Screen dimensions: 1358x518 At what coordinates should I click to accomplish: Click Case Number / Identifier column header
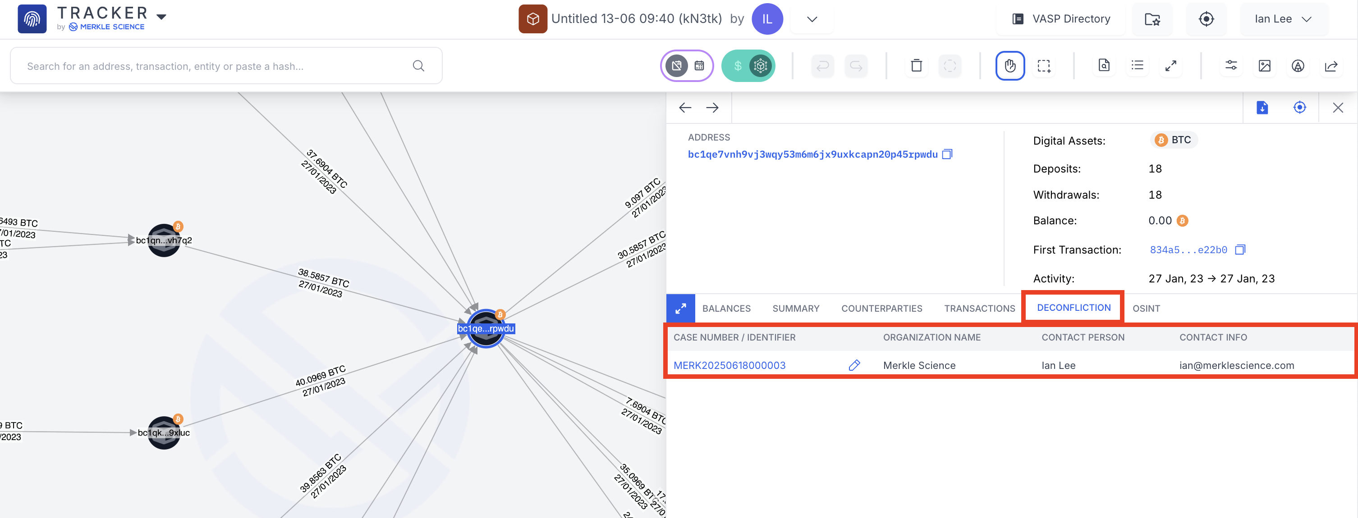click(734, 337)
